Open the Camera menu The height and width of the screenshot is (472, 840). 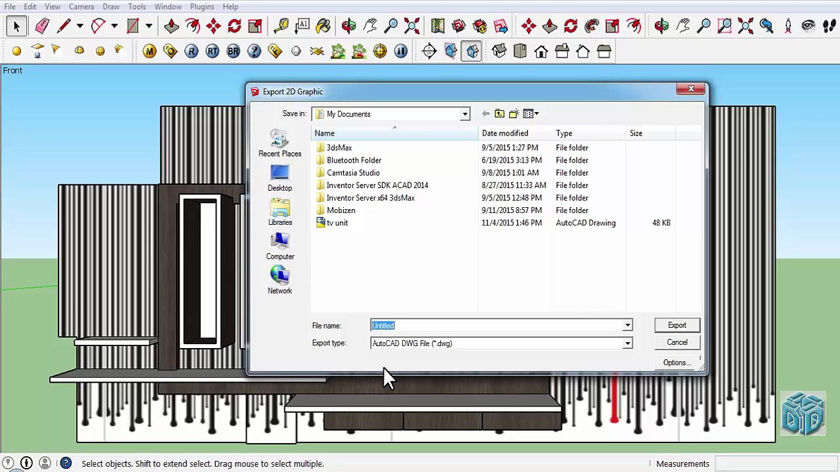81,7
